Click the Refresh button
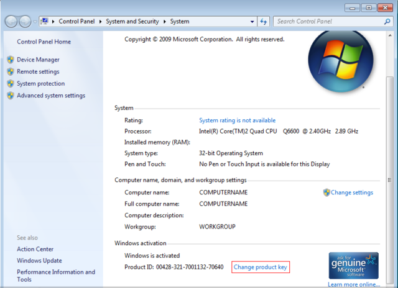Image resolution: width=398 pixels, height=288 pixels. [264, 22]
